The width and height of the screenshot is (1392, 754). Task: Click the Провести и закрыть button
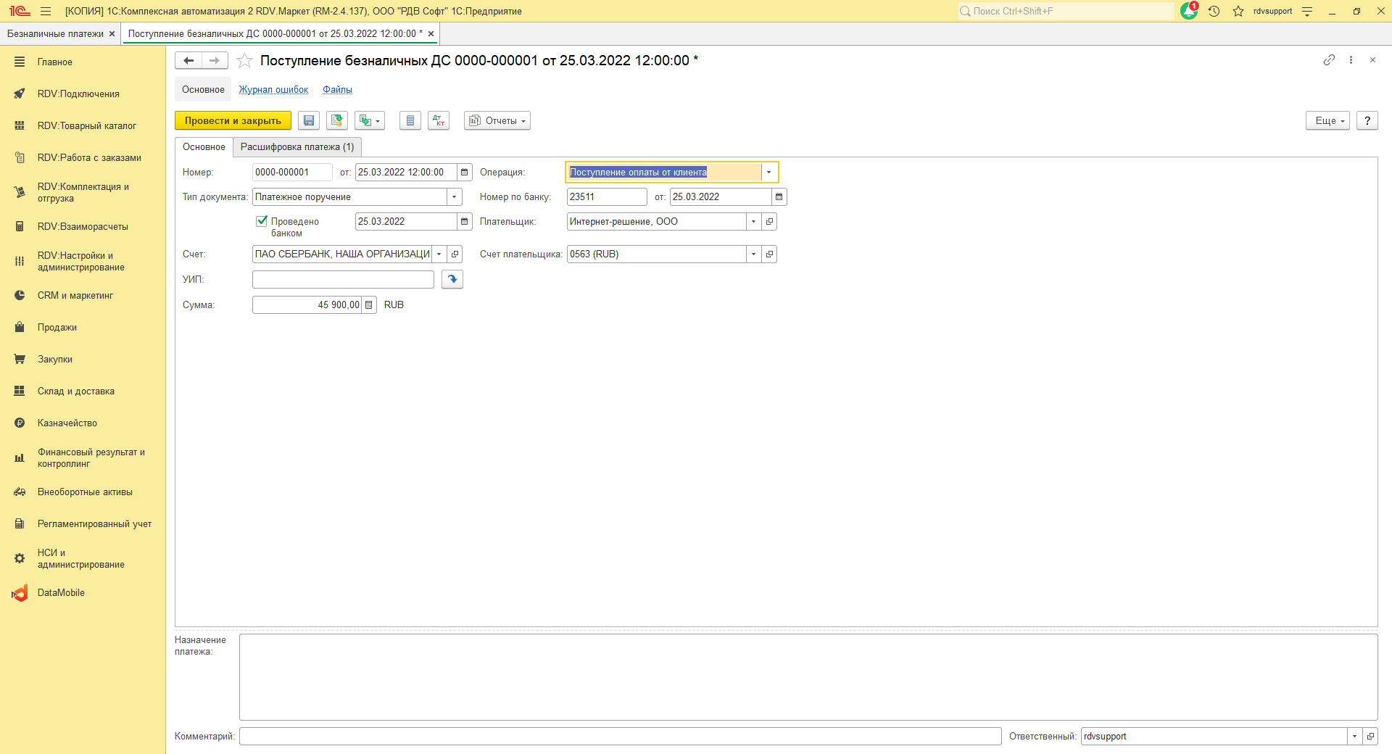(x=233, y=120)
